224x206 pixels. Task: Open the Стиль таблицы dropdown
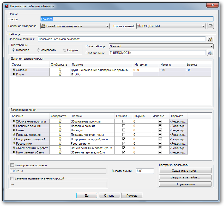click(161, 46)
